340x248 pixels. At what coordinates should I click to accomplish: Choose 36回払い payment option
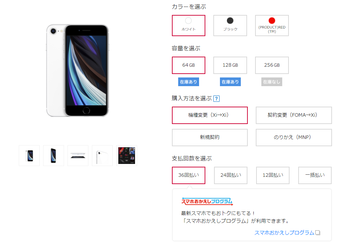coord(188,175)
